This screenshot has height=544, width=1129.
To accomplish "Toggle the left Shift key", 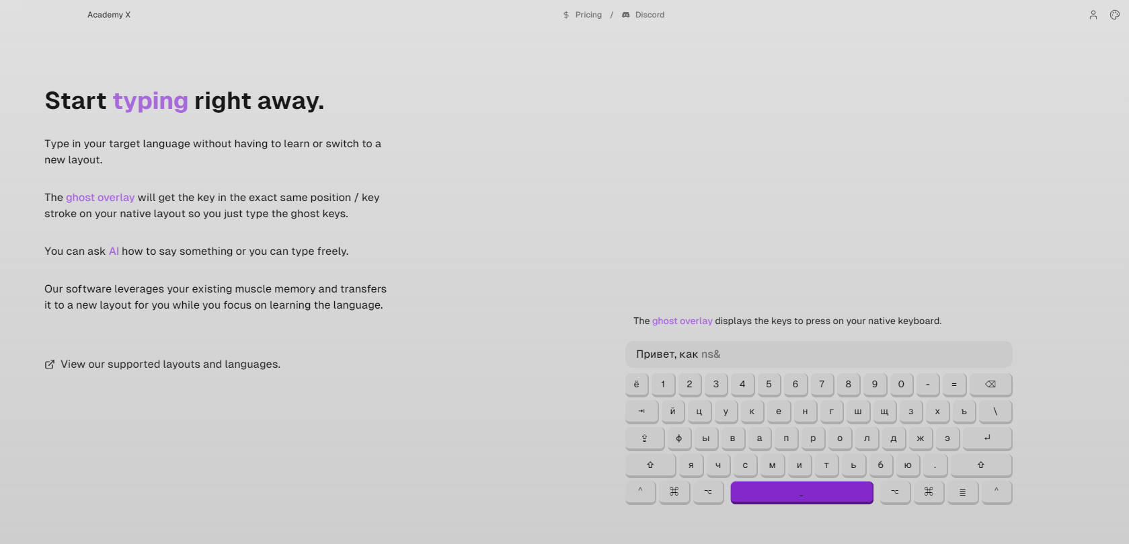I will pyautogui.click(x=650, y=465).
